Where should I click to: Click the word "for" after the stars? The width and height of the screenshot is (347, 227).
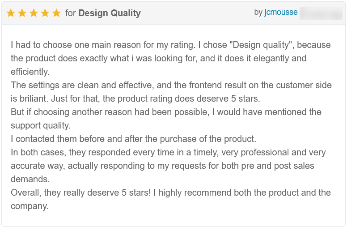[71, 13]
